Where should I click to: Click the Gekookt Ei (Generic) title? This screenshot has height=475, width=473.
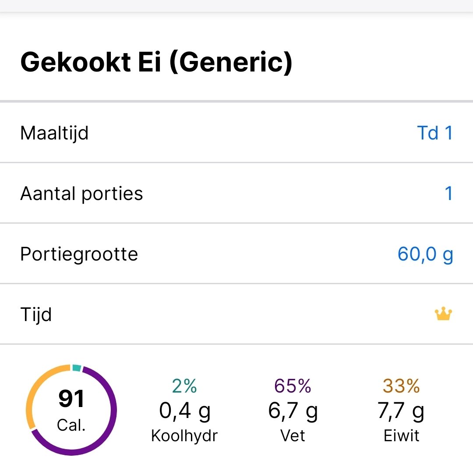(x=156, y=62)
